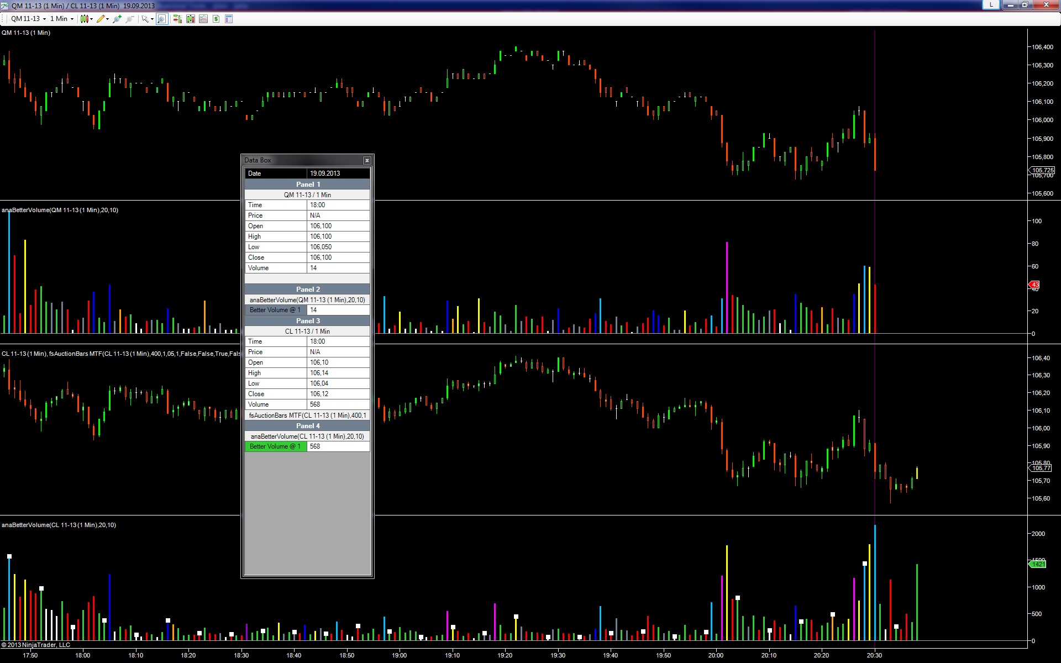Click the red 43 volume marker
Viewport: 1061px width, 663px height.
[x=1034, y=285]
